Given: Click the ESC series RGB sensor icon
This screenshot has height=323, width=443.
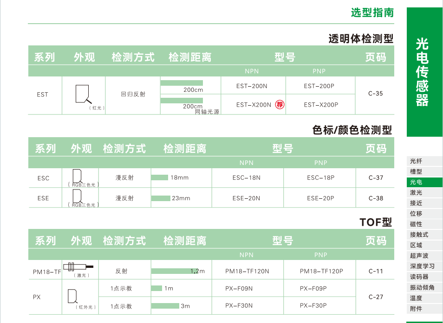Looking at the screenshot, I should (x=77, y=177).
